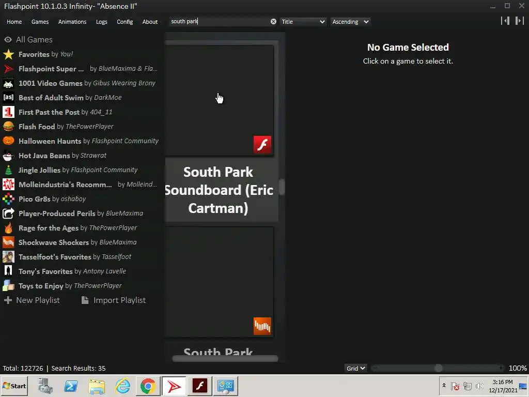Open the file explorer folder taskbar icon
The width and height of the screenshot is (529, 397).
[x=97, y=386]
